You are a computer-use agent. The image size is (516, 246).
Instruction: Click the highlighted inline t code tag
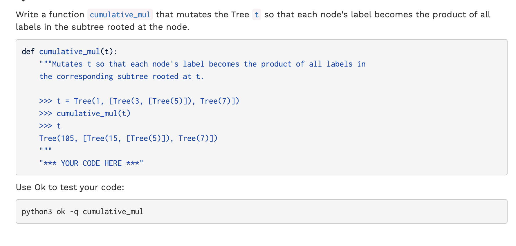click(x=257, y=15)
